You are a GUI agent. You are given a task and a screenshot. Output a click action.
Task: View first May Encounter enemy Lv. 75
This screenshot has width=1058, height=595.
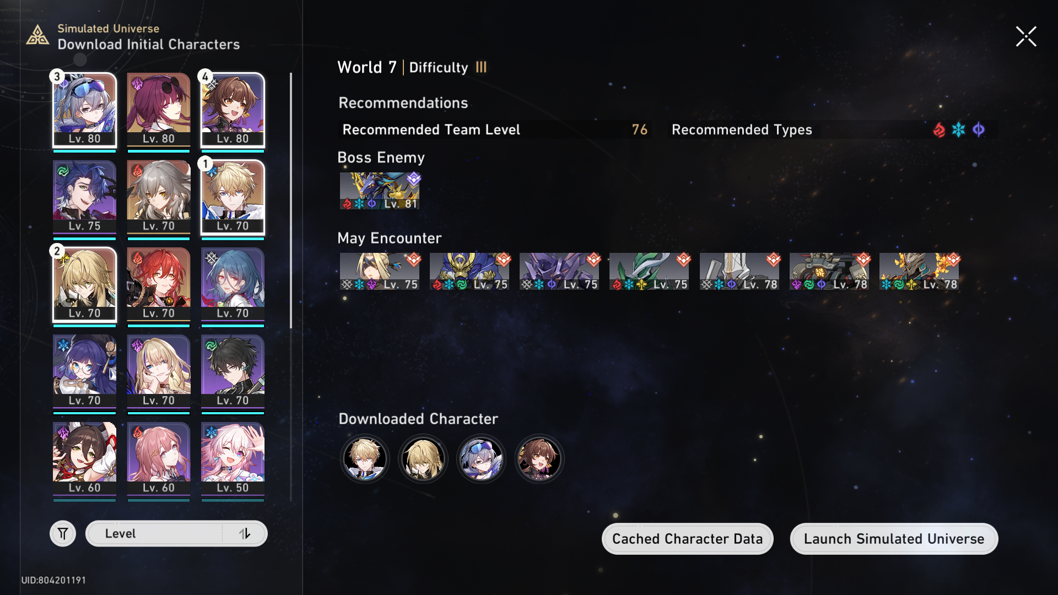click(380, 272)
